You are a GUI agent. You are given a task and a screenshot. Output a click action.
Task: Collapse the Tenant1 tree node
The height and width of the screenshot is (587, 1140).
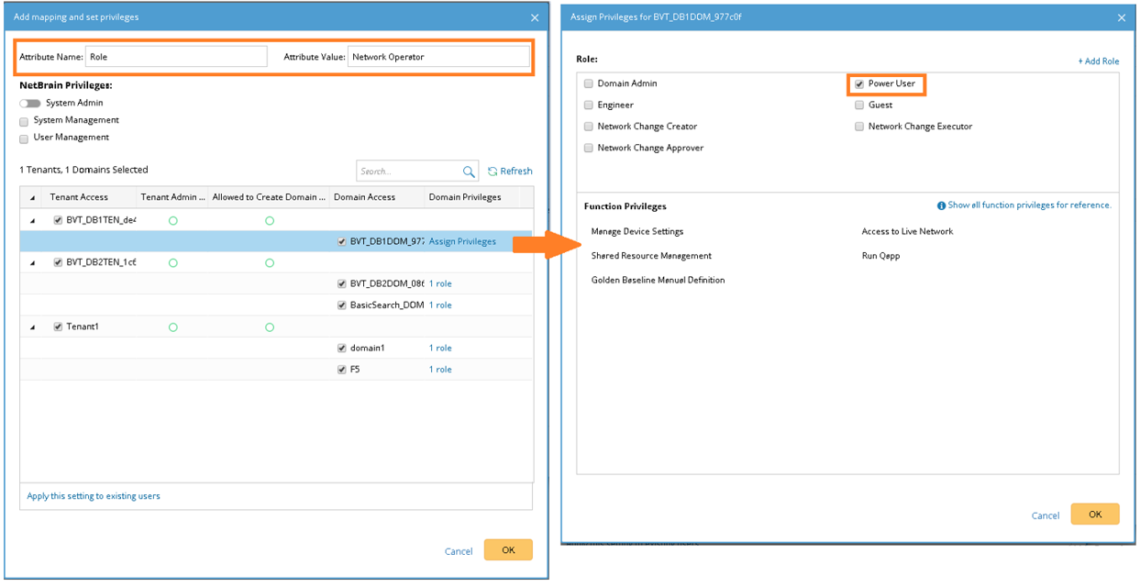(33, 327)
